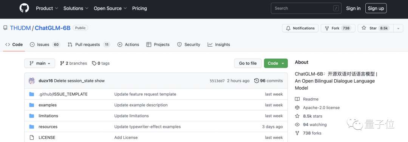The width and height of the screenshot is (408, 142).
Task: Click the limitations folder icon
Action: point(32,116)
